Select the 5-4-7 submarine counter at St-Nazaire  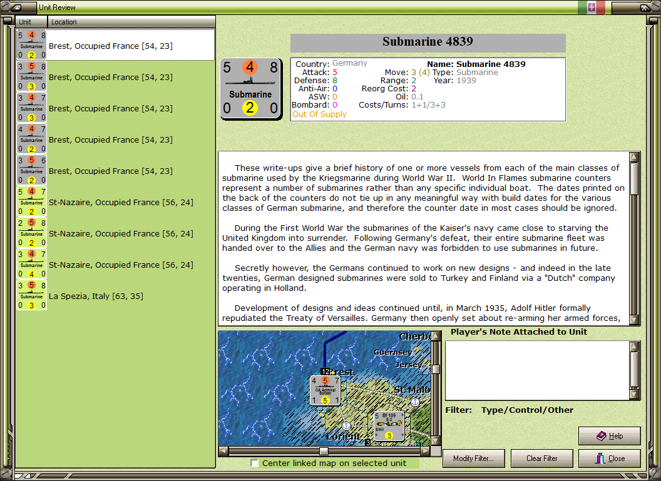(32, 201)
